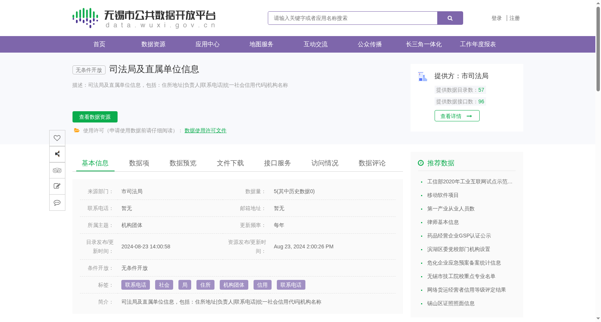Switch to the 数据评论 tab

coord(372,163)
